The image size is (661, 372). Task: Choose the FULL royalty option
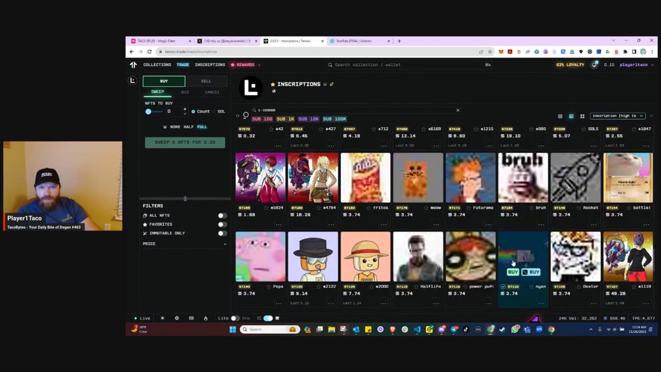click(x=202, y=127)
